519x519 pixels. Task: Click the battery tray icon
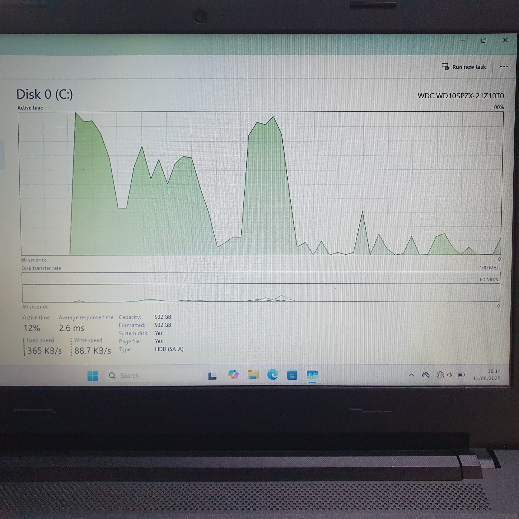pyautogui.click(x=461, y=375)
